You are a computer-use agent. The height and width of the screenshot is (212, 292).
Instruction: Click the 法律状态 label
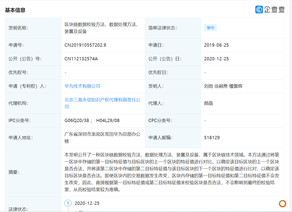(18, 209)
